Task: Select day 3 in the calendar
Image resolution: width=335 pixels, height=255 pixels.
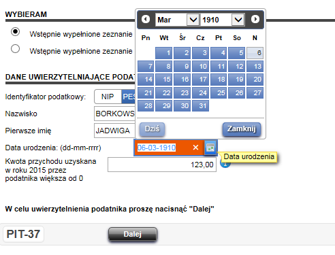Action: [200, 53]
